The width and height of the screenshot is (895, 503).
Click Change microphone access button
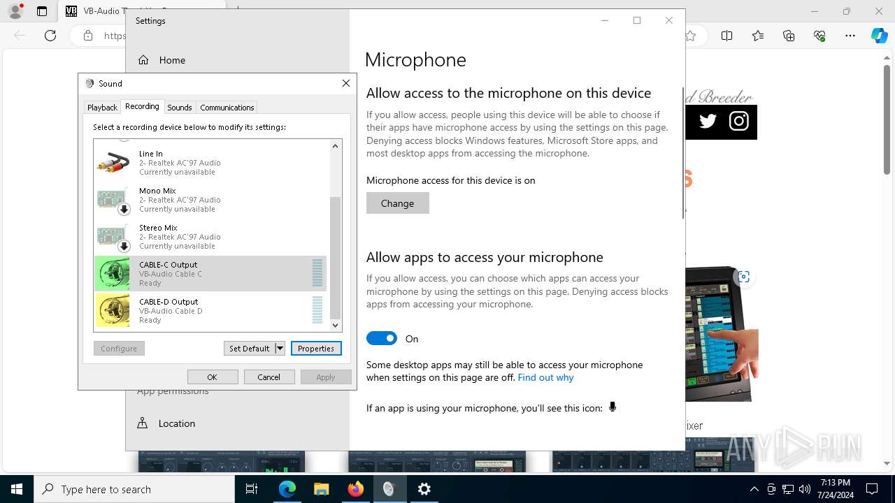(x=398, y=203)
